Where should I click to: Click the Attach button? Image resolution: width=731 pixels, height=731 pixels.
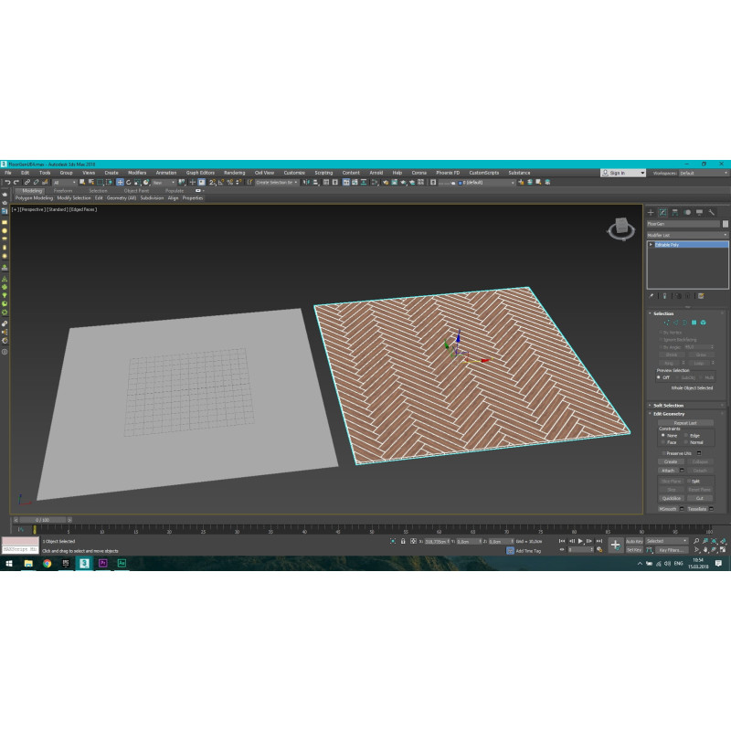(x=668, y=471)
